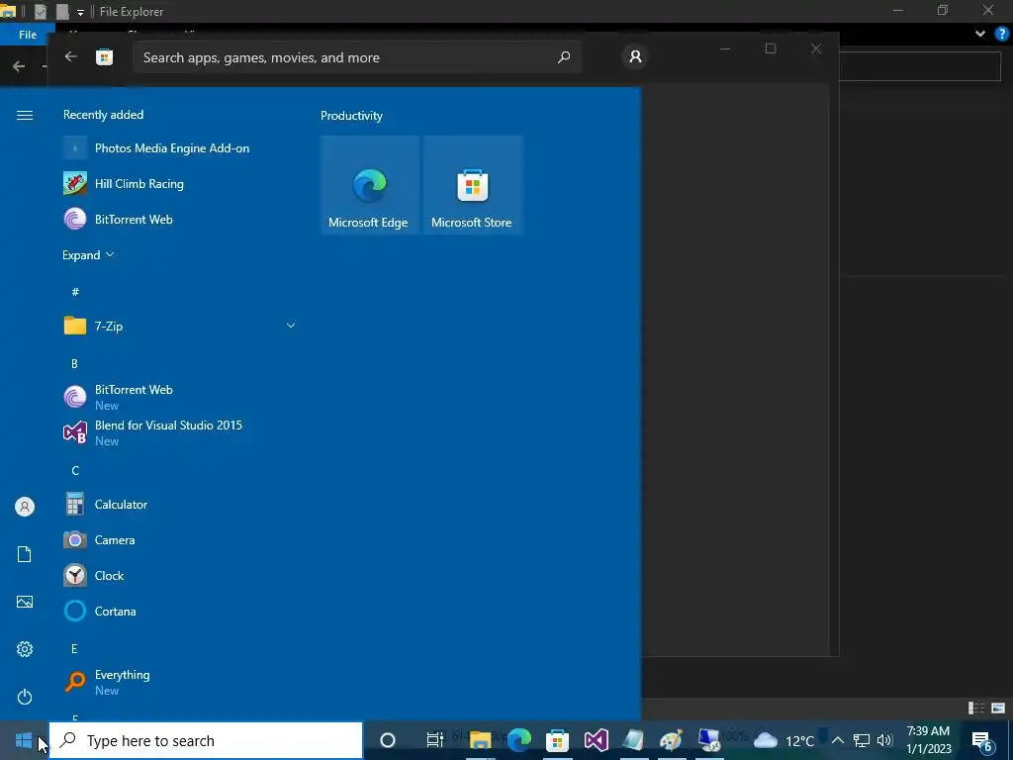Open the quick access toolbar dropdown arrow
This screenshot has width=1013, height=760.
(80, 12)
